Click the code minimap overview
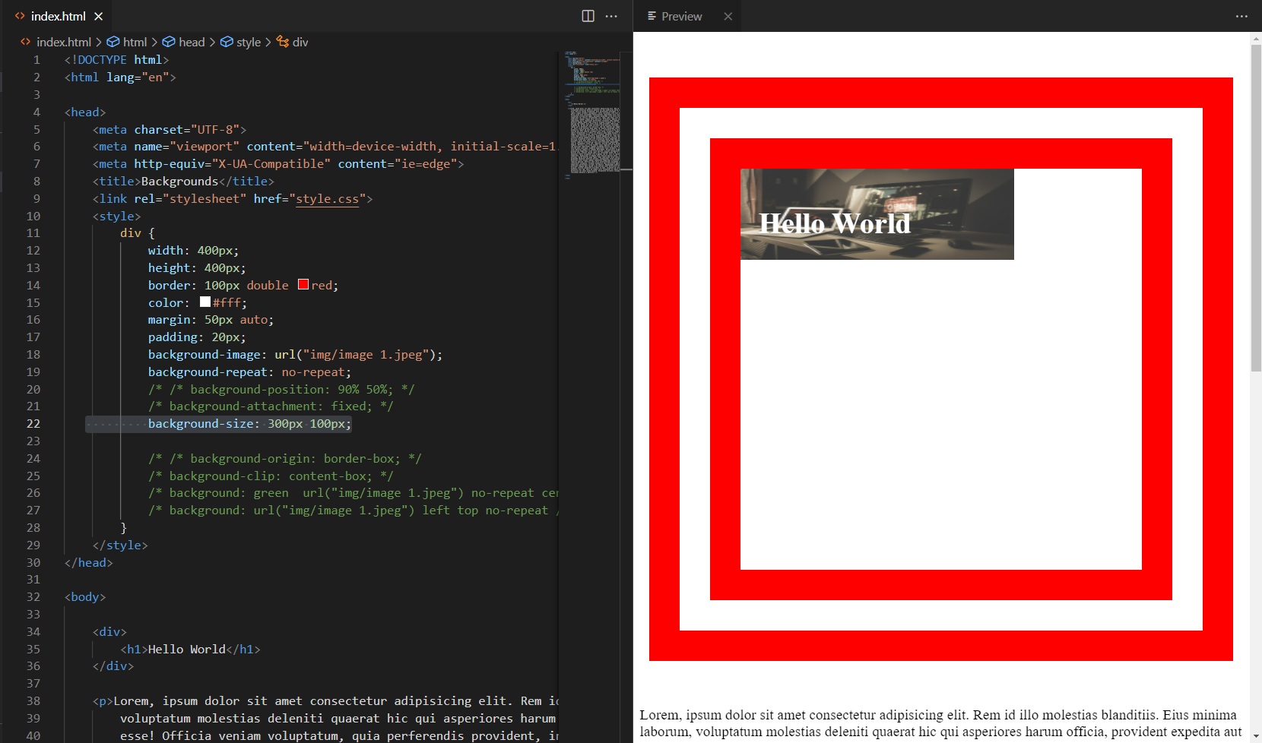This screenshot has width=1262, height=743. point(591,114)
